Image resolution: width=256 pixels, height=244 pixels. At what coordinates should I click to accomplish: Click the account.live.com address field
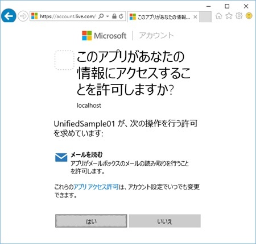(68, 16)
